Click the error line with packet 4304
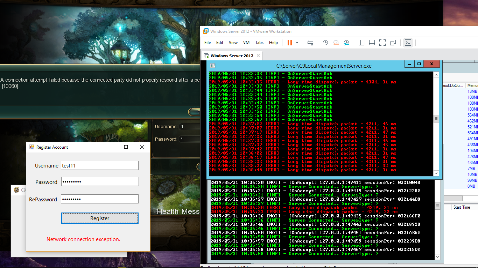478x268 pixels. [x=302, y=82]
